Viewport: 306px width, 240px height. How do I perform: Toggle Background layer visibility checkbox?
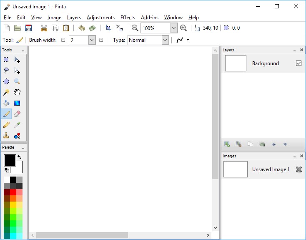pos(298,63)
